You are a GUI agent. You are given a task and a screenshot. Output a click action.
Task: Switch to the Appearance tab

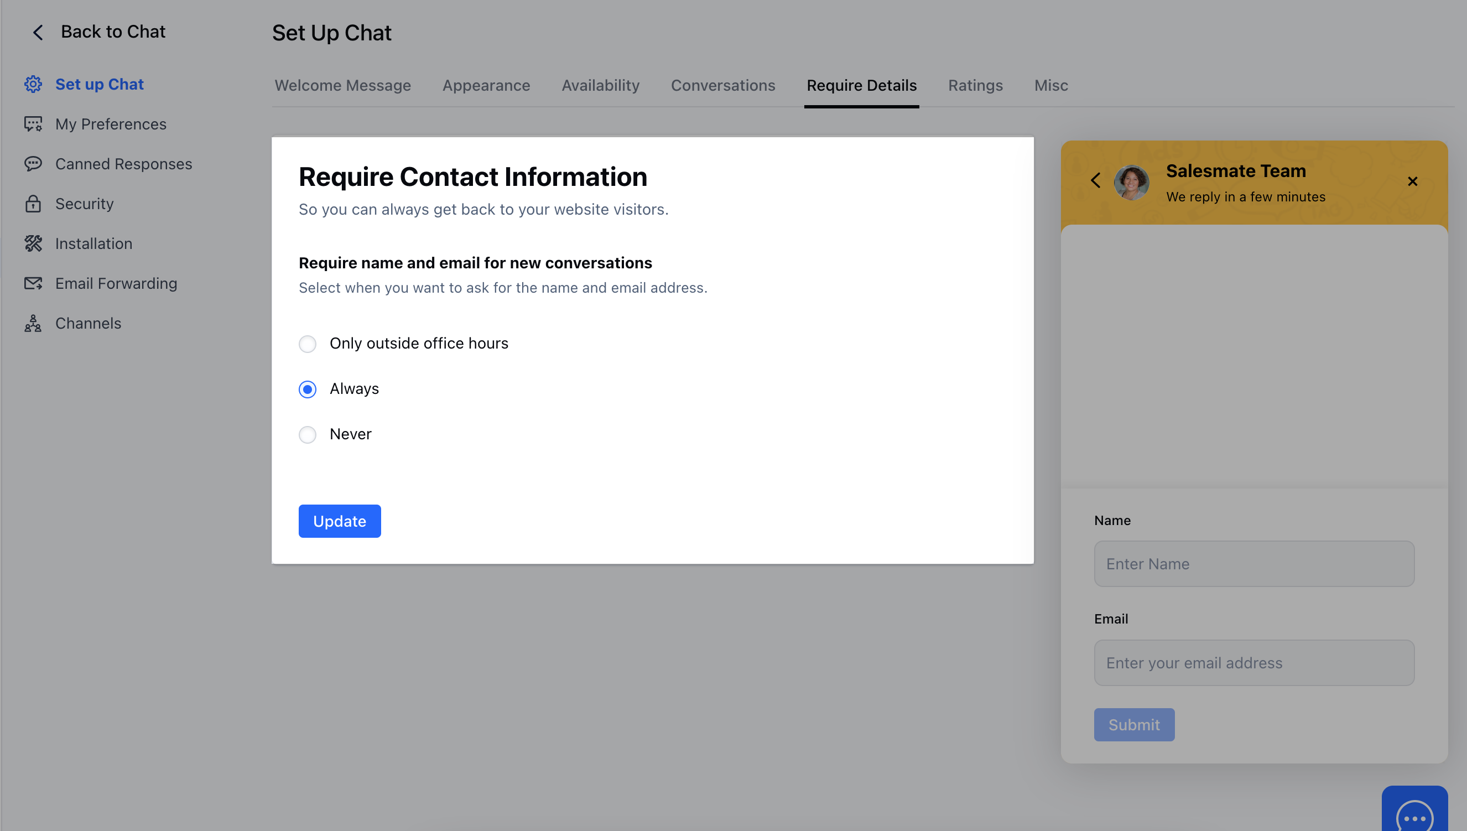486,86
